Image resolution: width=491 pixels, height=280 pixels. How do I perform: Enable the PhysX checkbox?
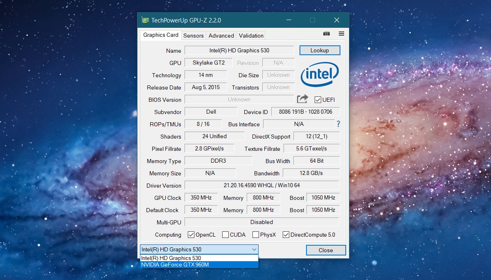point(256,235)
